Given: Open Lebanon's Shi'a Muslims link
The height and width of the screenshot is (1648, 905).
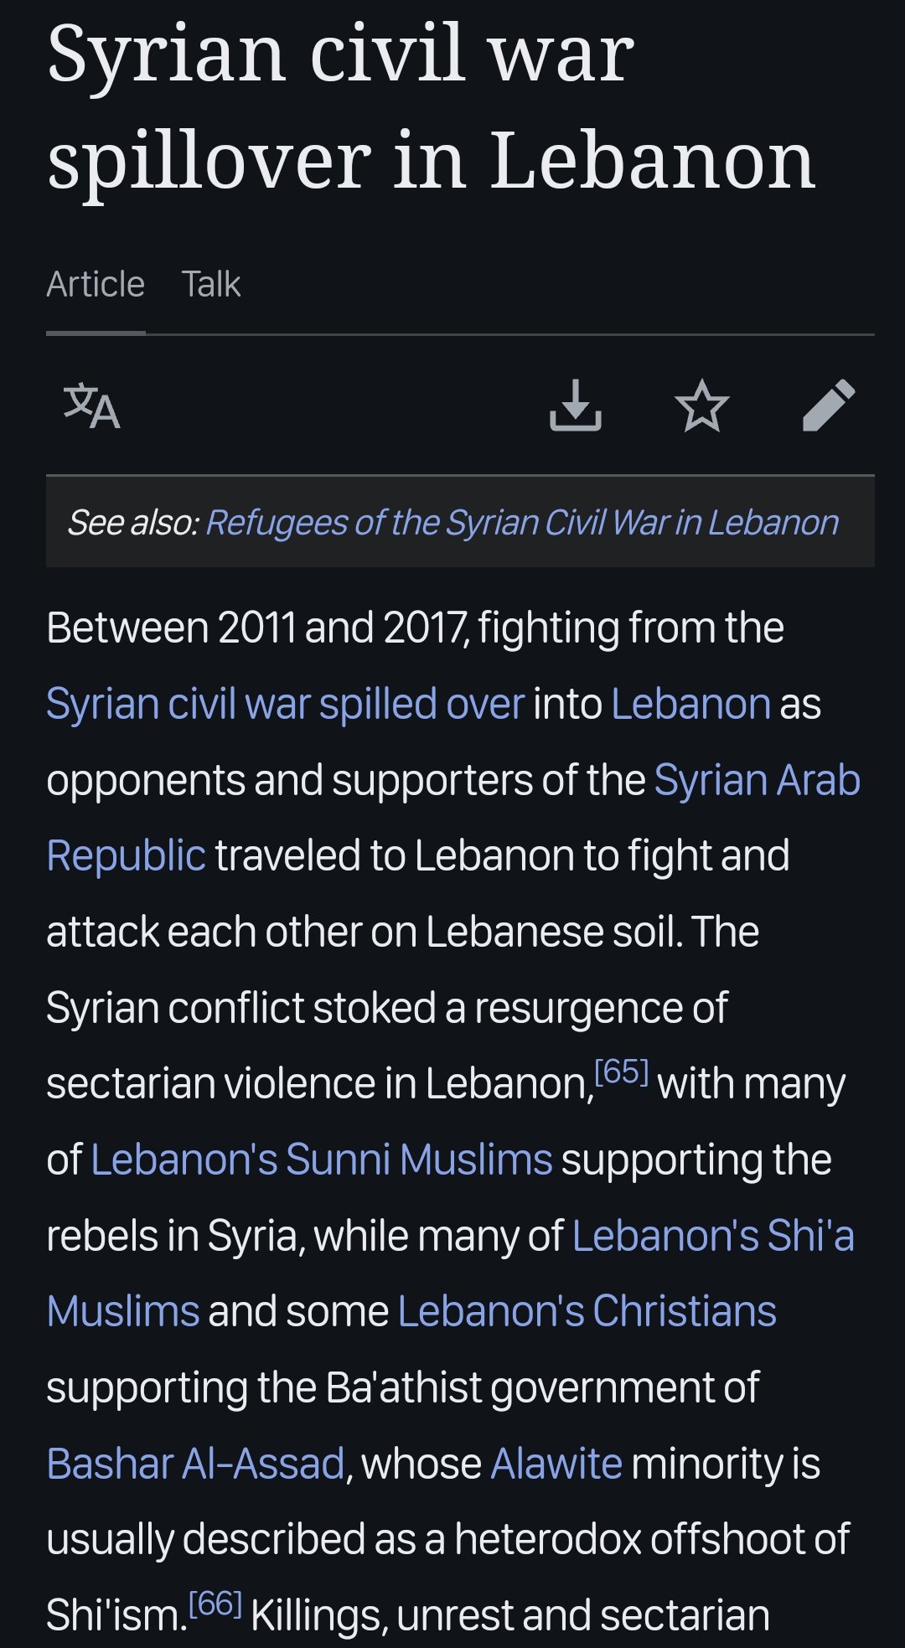Looking at the screenshot, I should (713, 1236).
